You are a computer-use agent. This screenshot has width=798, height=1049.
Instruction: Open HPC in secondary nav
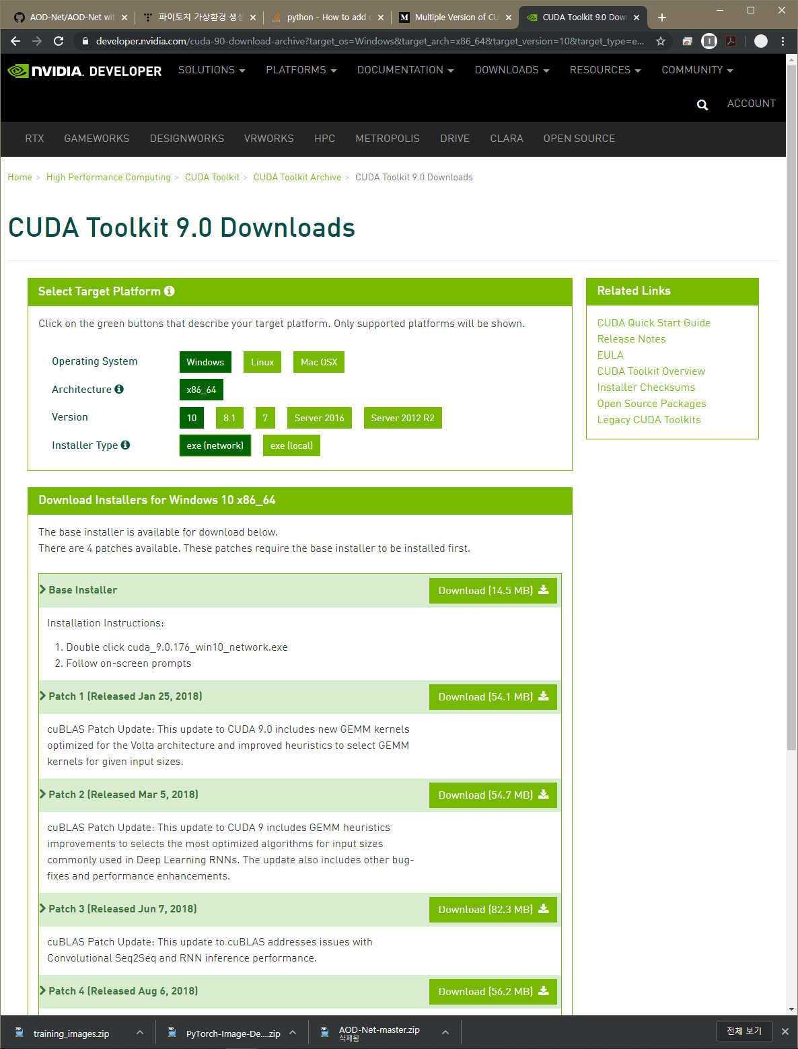[324, 139]
